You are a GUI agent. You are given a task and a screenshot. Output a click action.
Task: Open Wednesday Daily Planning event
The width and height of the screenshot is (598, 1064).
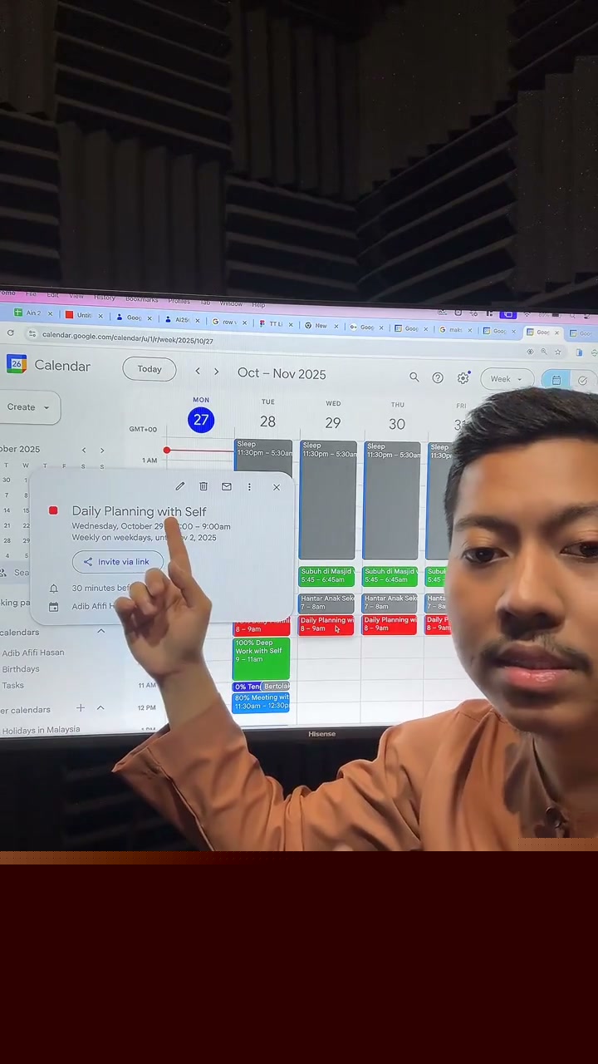coord(326,625)
